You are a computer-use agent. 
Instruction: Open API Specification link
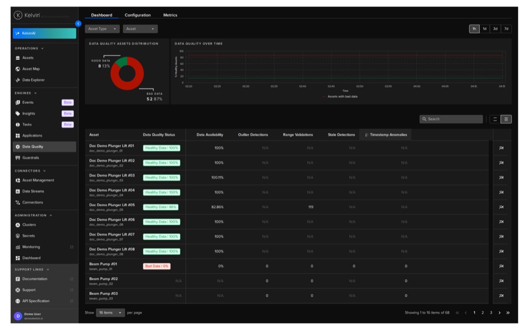[x=35, y=301]
